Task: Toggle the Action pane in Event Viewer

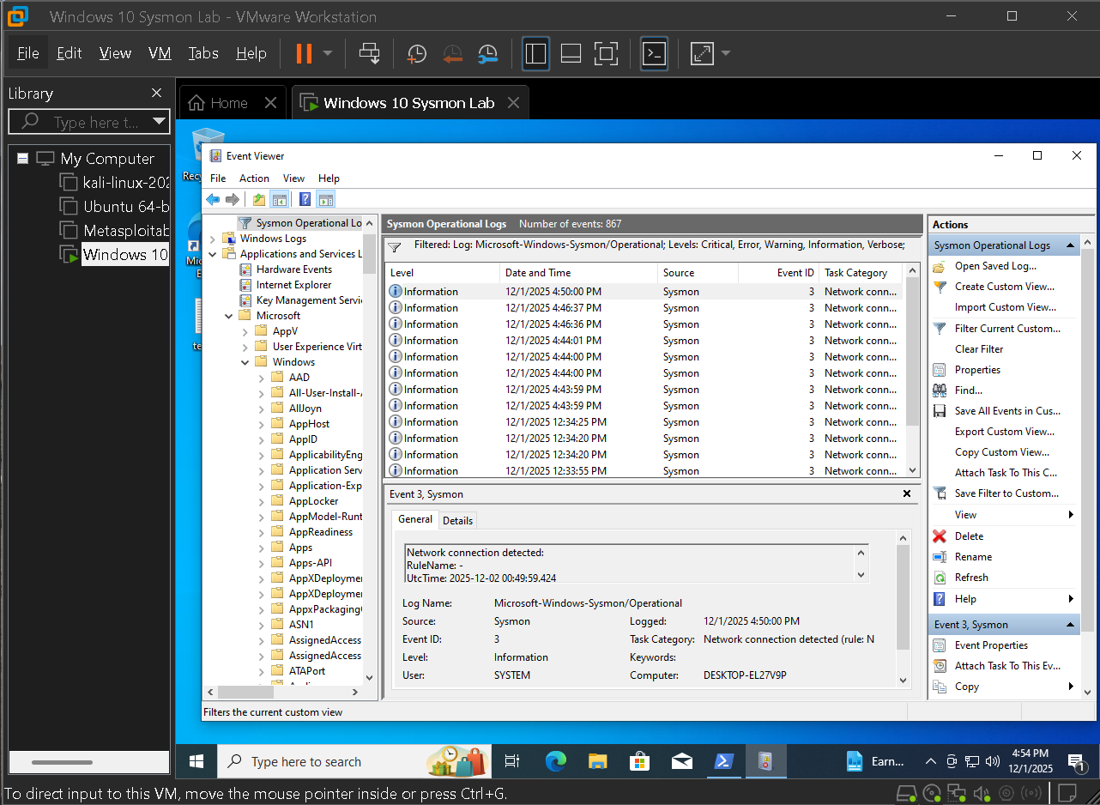Action: click(325, 199)
